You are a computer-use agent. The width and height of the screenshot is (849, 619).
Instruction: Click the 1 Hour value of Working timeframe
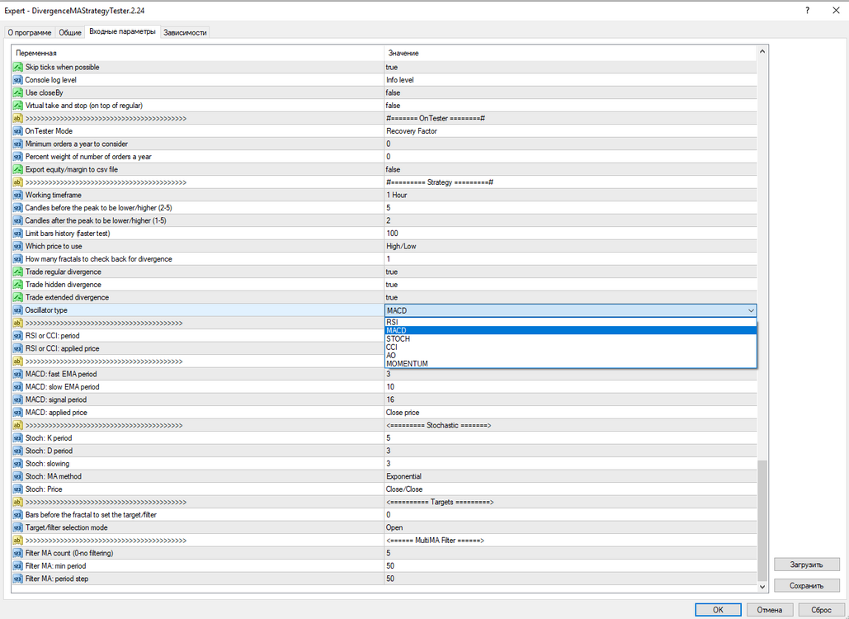click(397, 195)
